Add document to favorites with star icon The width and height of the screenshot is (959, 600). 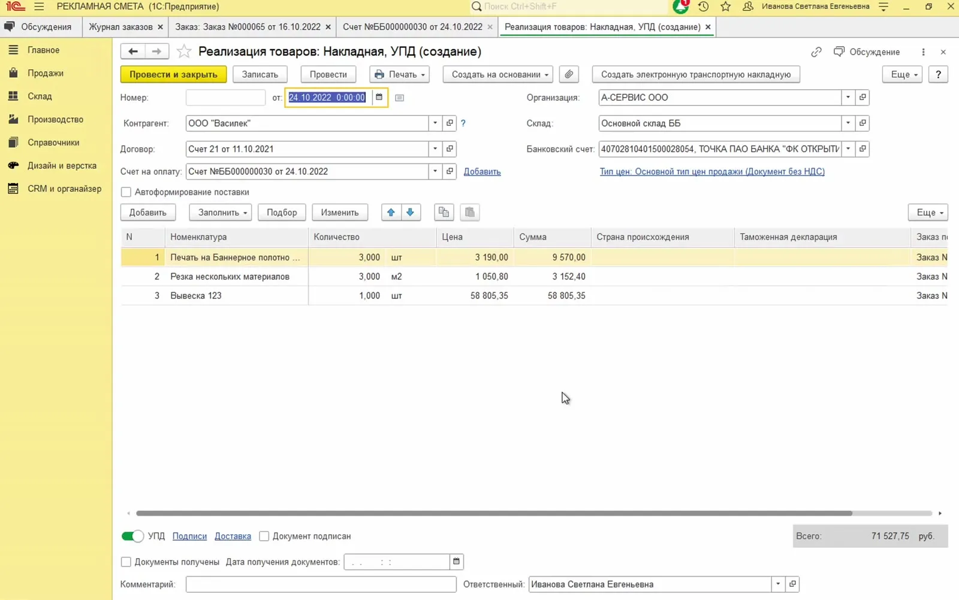(184, 51)
